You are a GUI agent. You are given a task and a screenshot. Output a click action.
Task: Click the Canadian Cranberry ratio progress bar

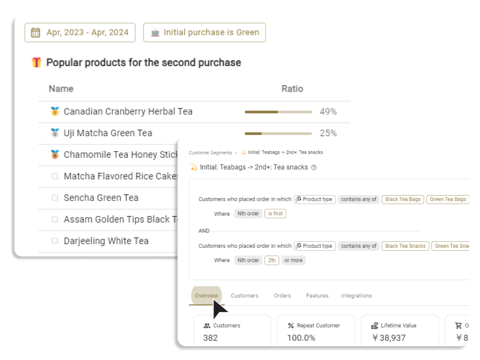pyautogui.click(x=278, y=112)
